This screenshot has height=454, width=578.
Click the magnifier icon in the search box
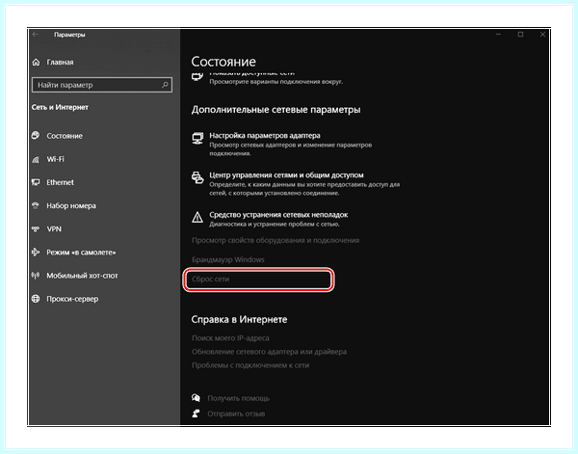pyautogui.click(x=165, y=85)
